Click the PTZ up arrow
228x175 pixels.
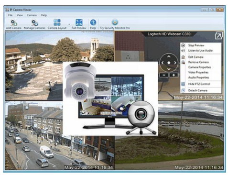169,56
